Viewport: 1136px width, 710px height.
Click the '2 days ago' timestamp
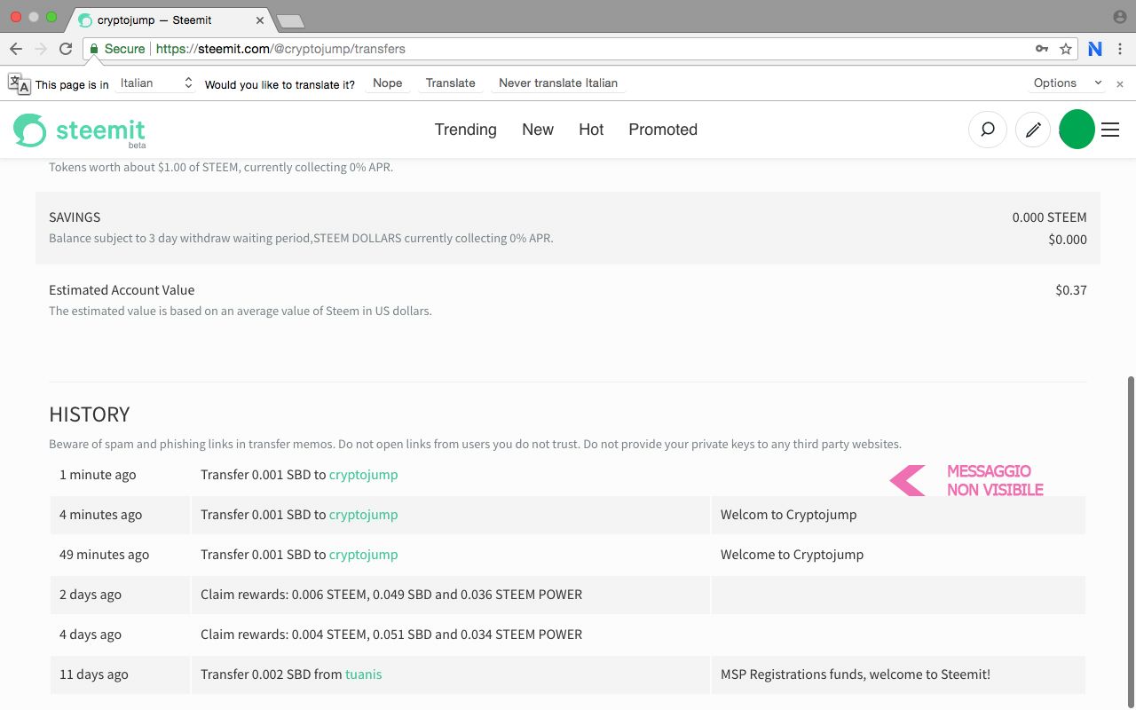coord(91,594)
